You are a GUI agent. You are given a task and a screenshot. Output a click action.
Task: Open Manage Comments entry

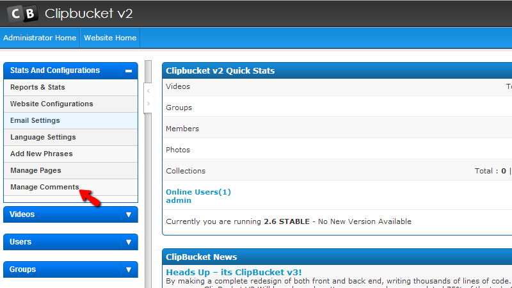pos(71,187)
